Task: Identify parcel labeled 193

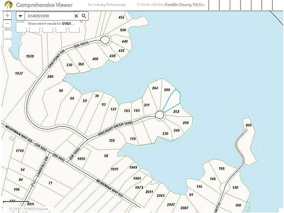Action: point(137,110)
